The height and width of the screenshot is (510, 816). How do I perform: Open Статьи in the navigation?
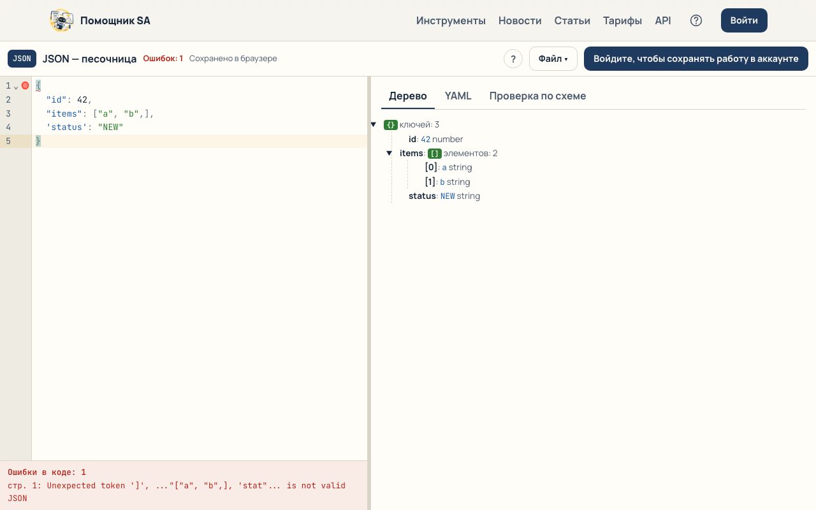[572, 20]
